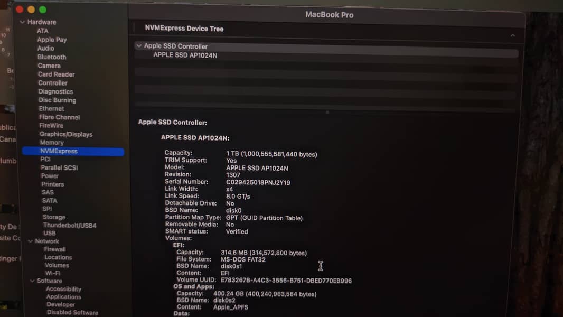Select Printers in the sidebar
Image resolution: width=563 pixels, height=317 pixels.
point(52,184)
